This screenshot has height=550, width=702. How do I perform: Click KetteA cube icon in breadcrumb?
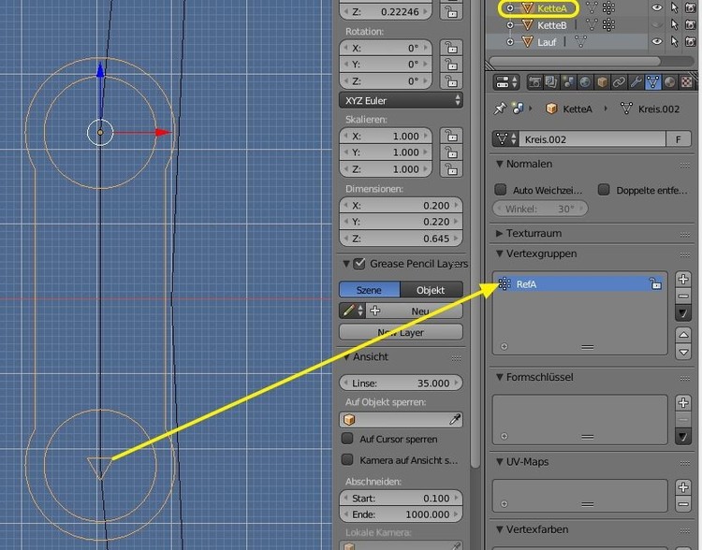(x=551, y=109)
